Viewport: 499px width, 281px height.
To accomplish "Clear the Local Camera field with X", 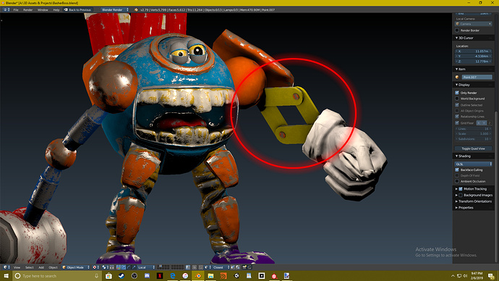I will tap(490, 24).
